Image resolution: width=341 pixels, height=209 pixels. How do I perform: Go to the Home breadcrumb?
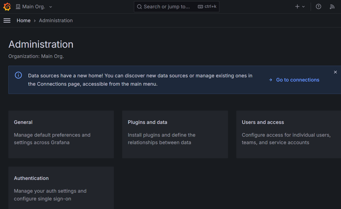tap(24, 21)
